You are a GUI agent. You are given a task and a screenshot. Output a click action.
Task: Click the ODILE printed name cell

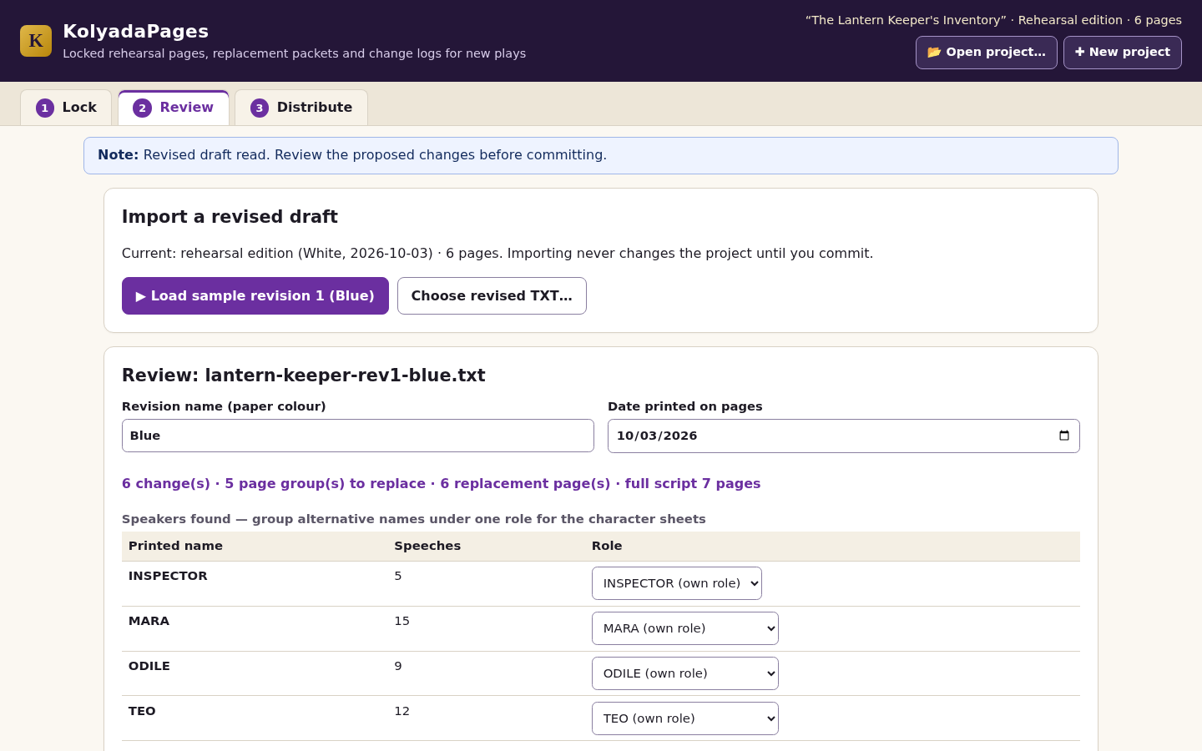pos(149,666)
